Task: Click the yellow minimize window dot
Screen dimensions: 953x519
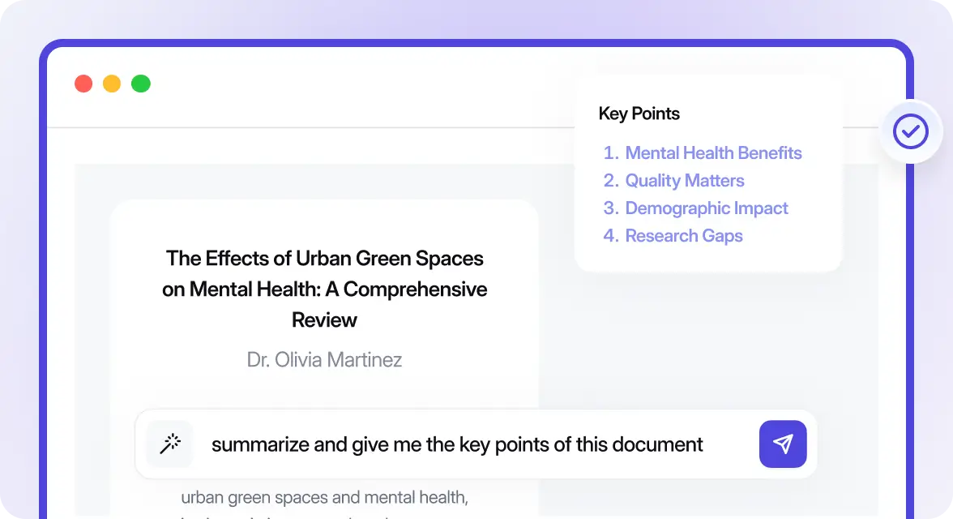Action: click(112, 84)
